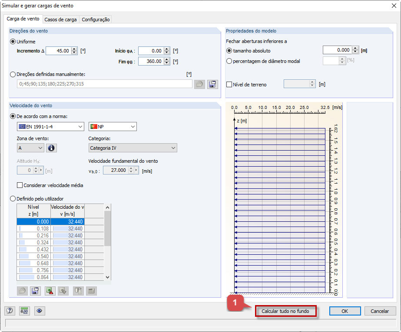Open the info details for wind zone A
Image resolution: width=401 pixels, height=332 pixels.
(x=51, y=148)
